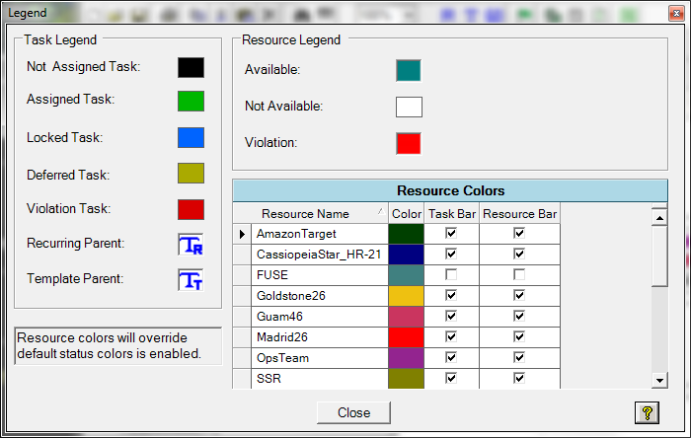Click the Recurring Parent TR icon
This screenshot has height=439, width=691.
tap(191, 245)
